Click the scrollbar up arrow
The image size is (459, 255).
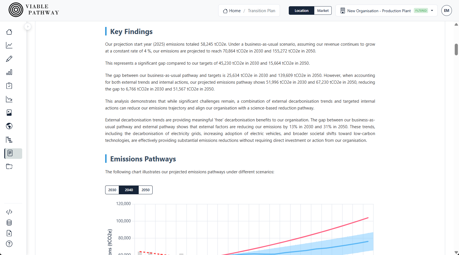click(x=456, y=24)
